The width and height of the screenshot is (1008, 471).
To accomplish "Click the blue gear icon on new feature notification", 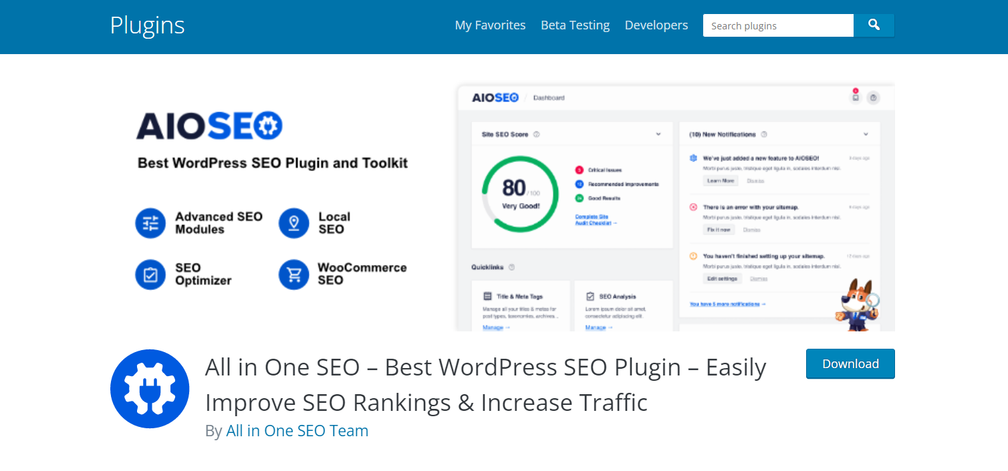I will pos(693,158).
